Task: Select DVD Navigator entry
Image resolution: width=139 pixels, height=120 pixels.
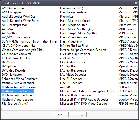Action: 12,75
